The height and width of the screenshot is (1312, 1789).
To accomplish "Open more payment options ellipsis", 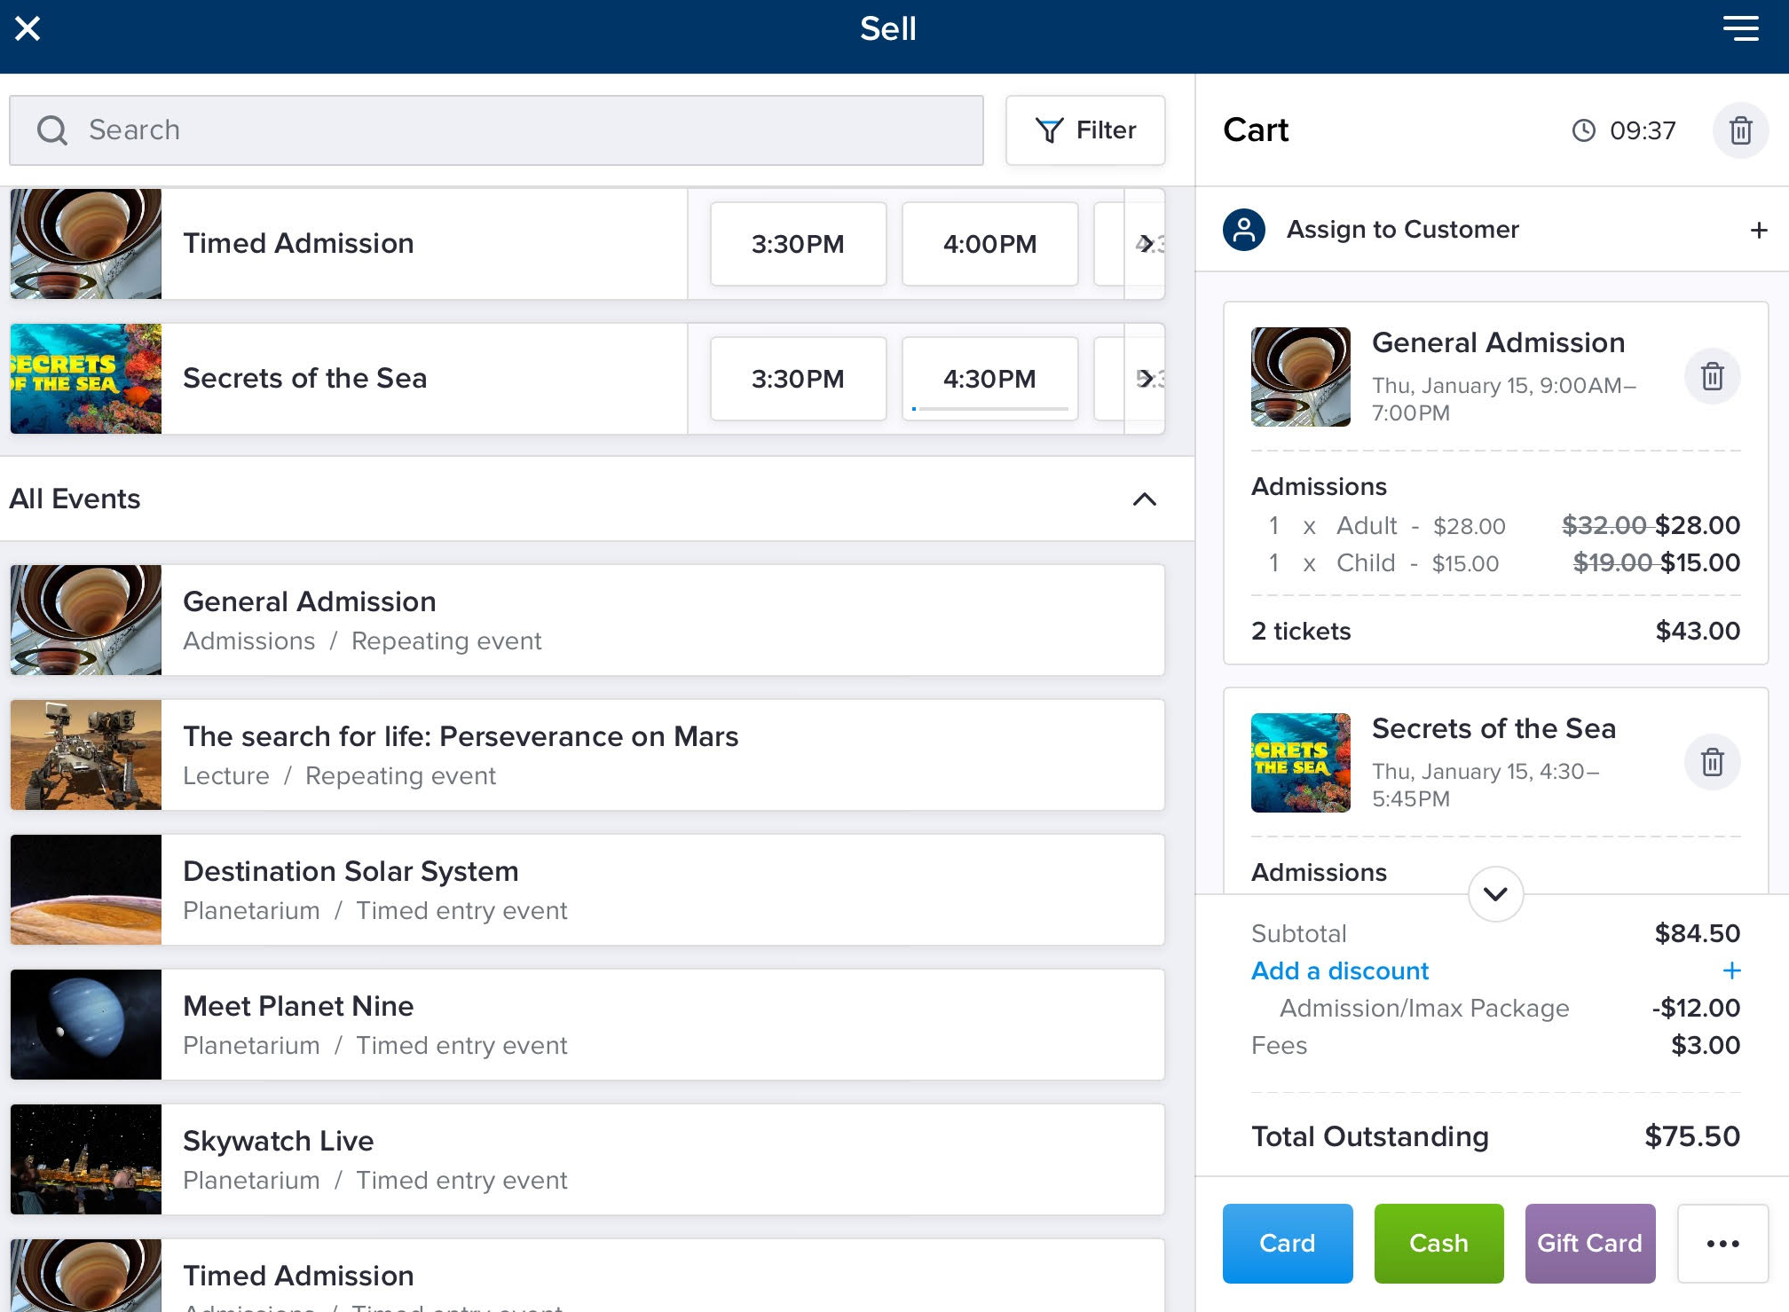I will [x=1722, y=1243].
